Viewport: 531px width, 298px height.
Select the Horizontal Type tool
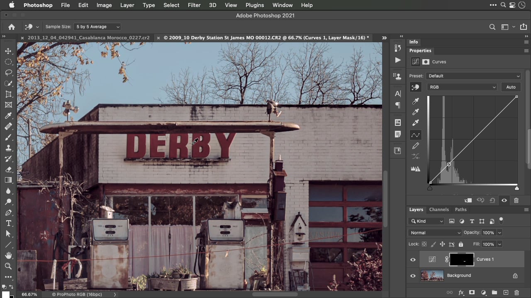click(8, 223)
